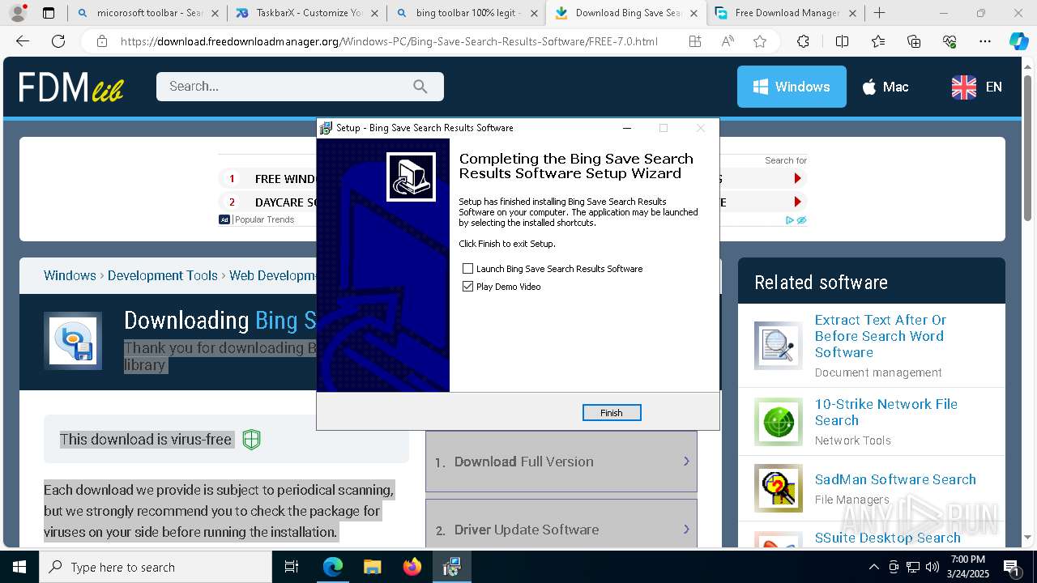Click the SadMan Software Search icon
1037x583 pixels.
point(779,488)
